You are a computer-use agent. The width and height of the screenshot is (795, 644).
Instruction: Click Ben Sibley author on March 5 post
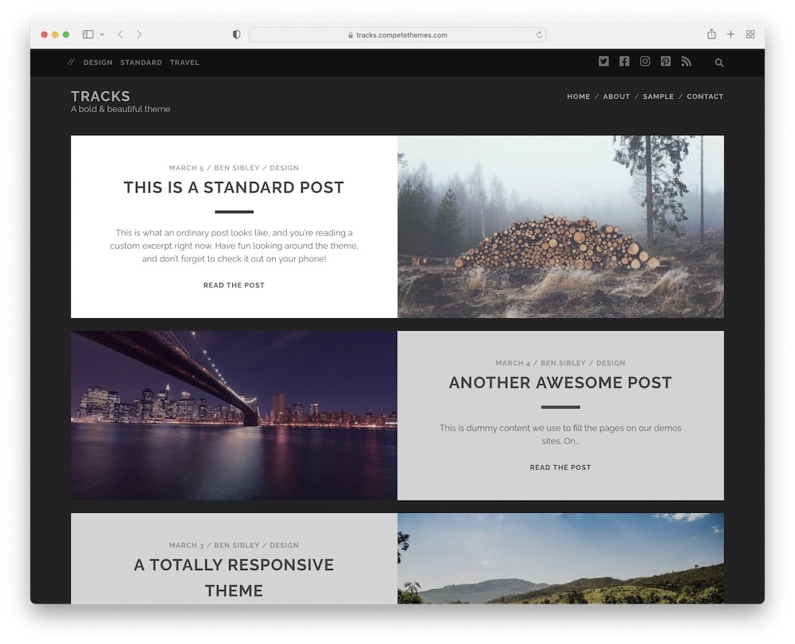(x=237, y=168)
